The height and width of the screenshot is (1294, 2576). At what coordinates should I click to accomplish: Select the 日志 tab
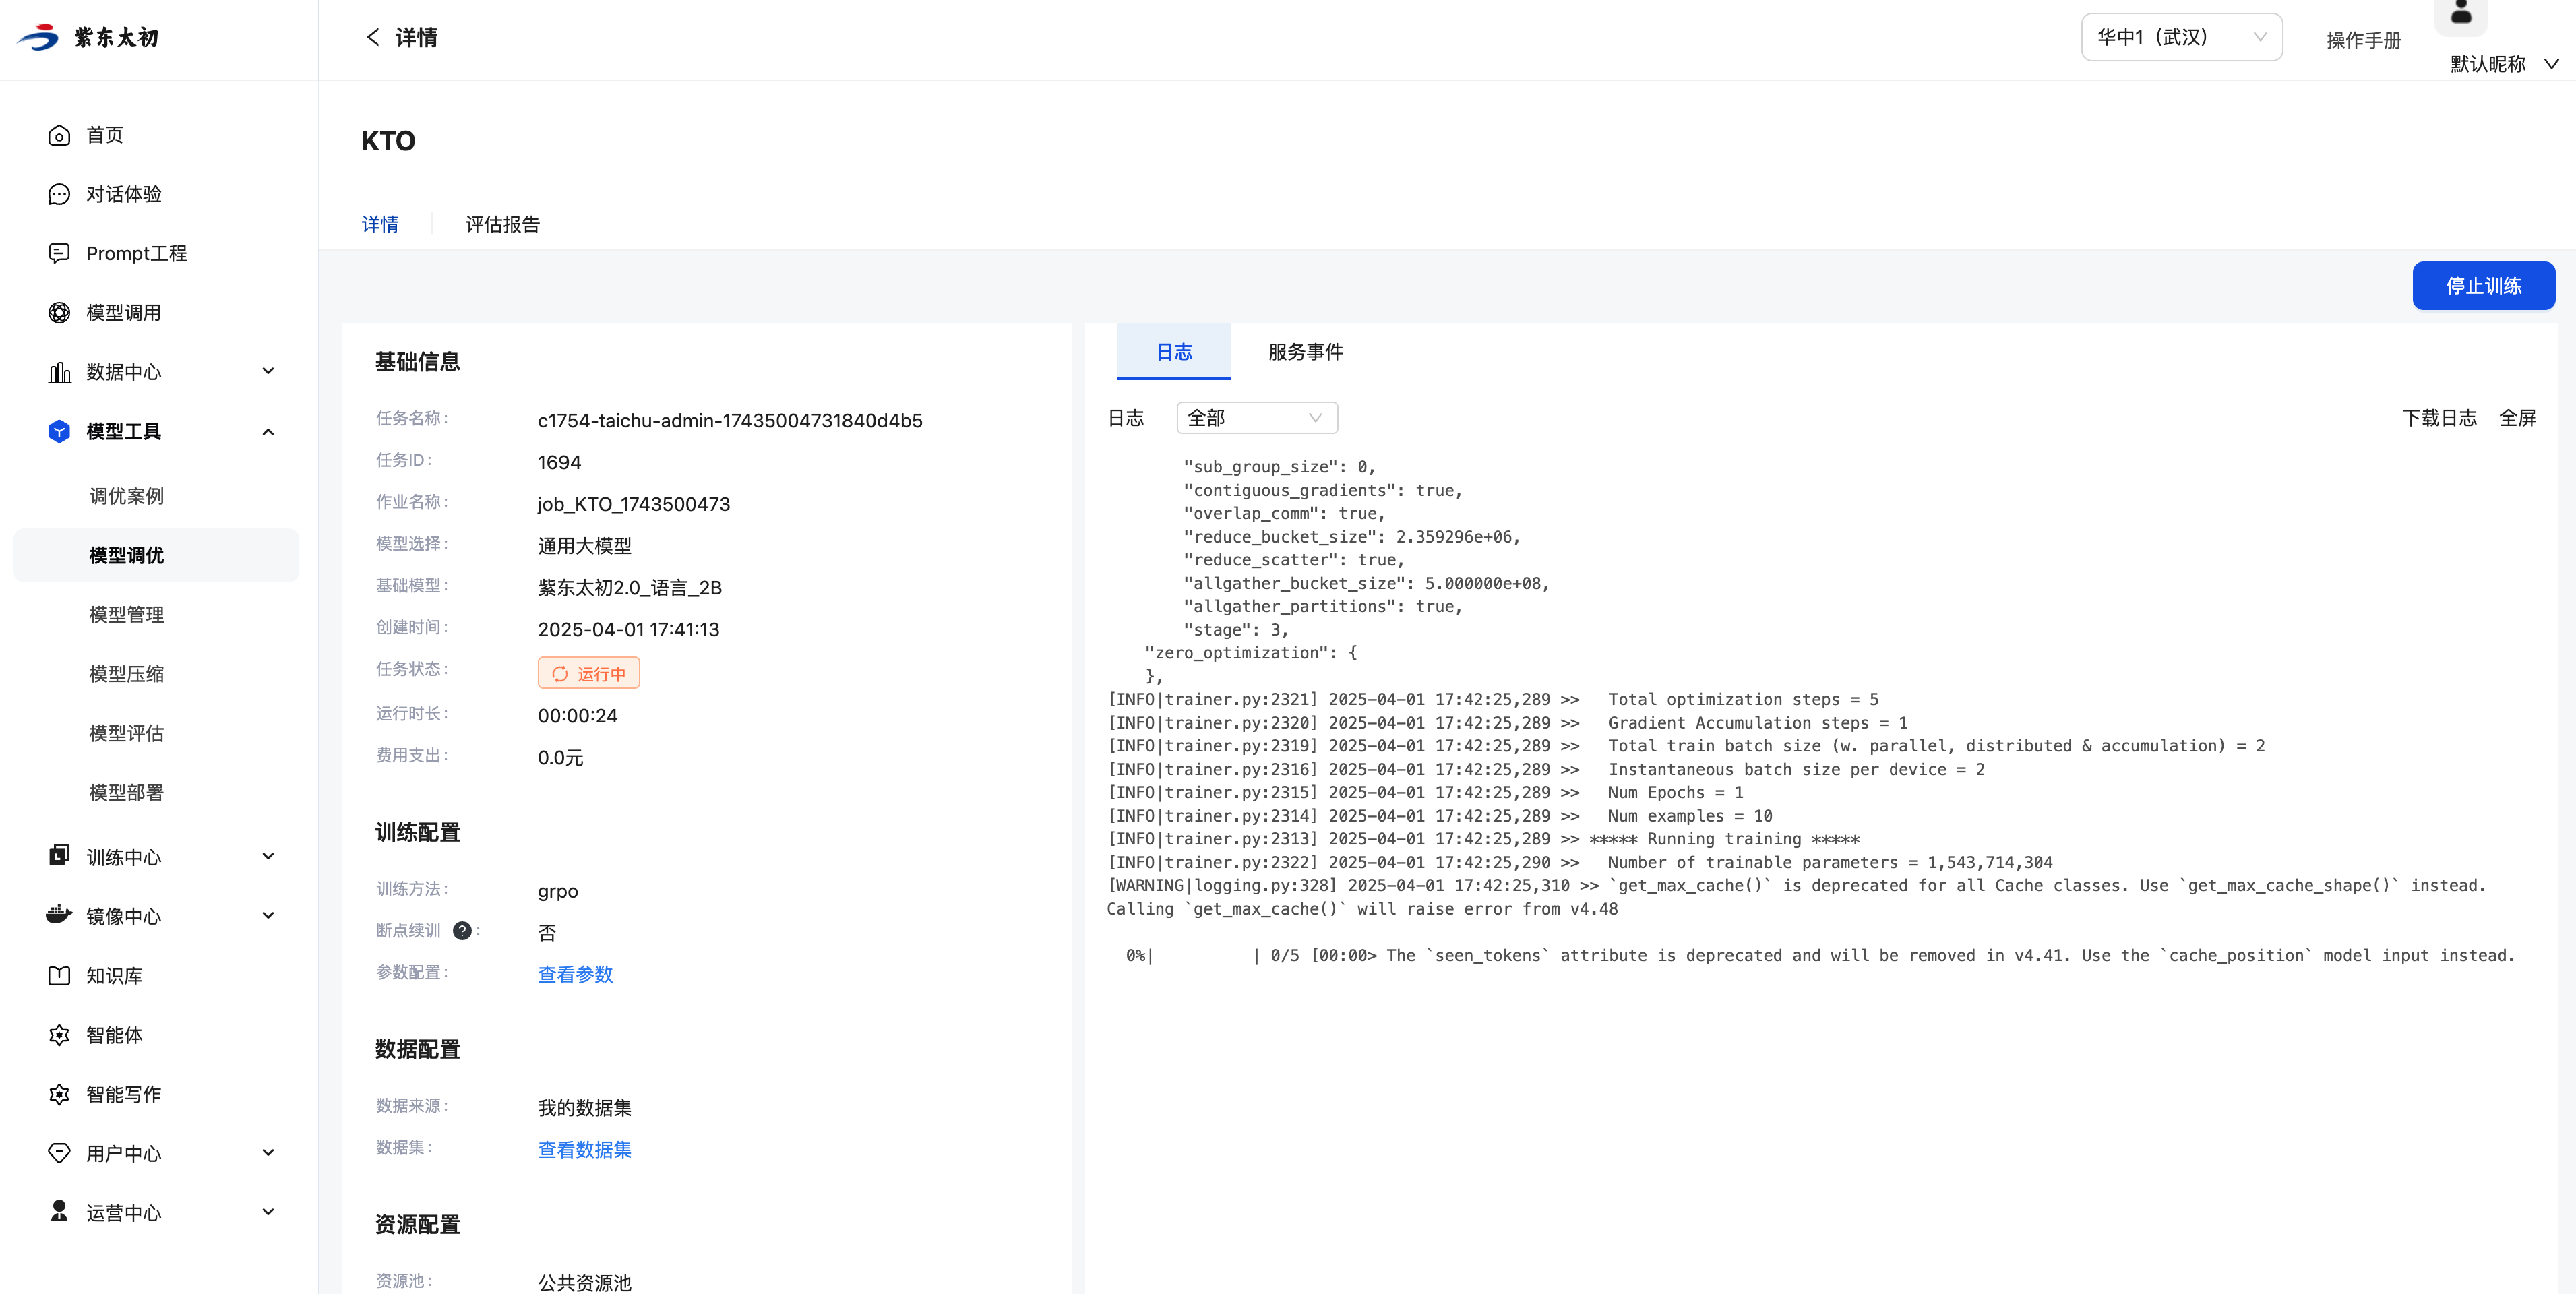pos(1173,352)
